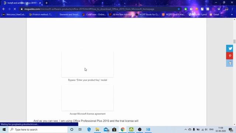The image size is (236, 133).
Task: Share the page on Reddit
Action: pos(230,63)
